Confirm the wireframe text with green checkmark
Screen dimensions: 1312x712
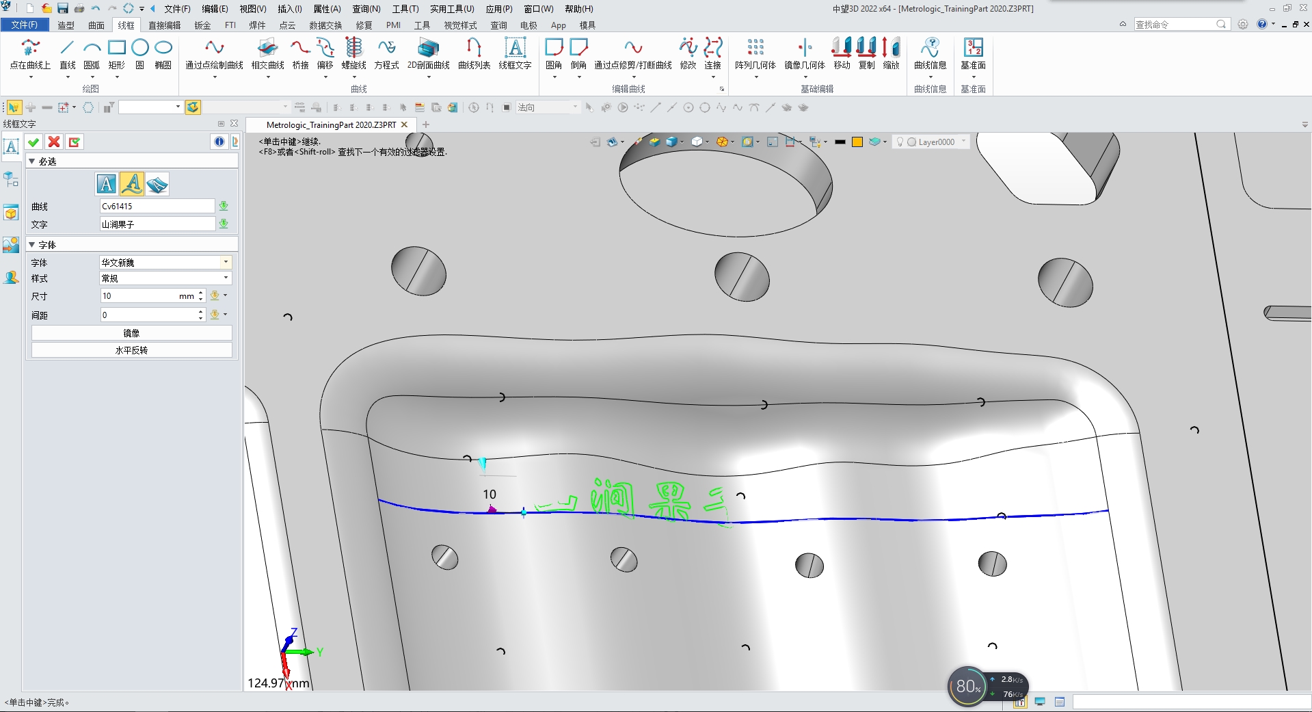point(34,142)
